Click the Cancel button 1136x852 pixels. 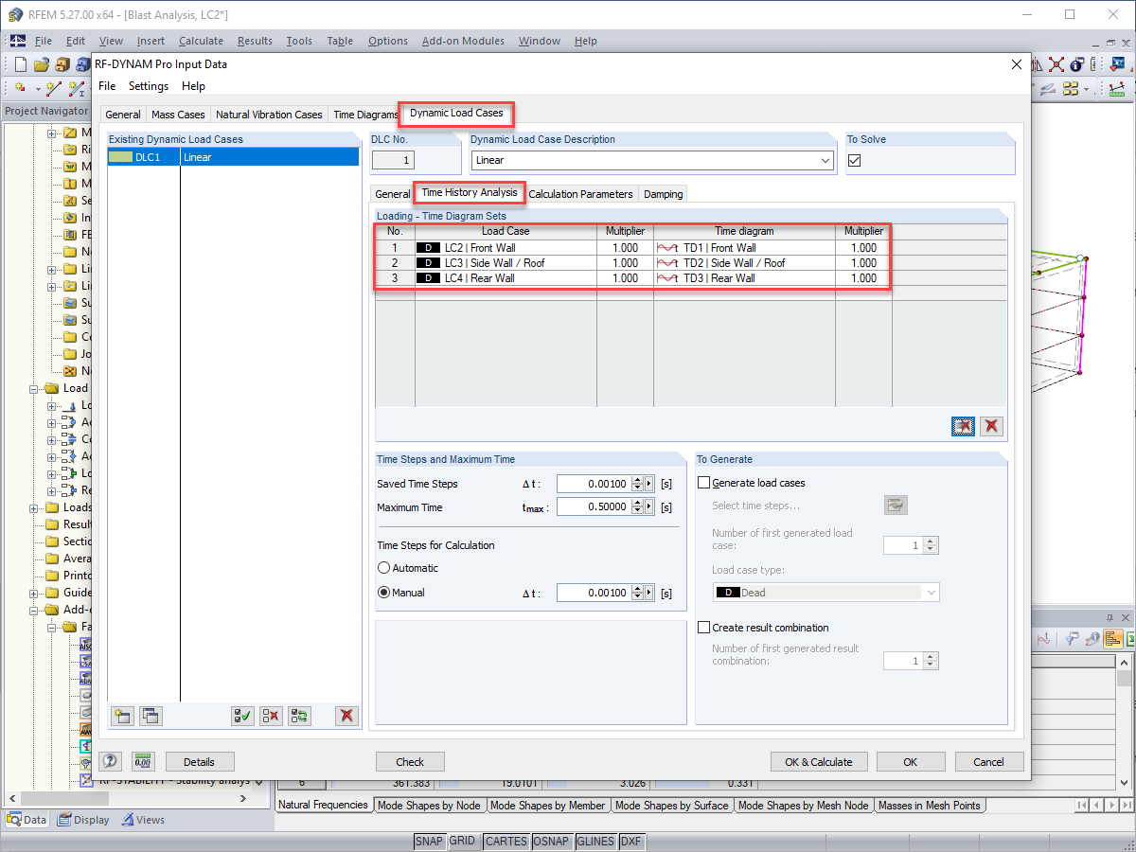pos(988,762)
